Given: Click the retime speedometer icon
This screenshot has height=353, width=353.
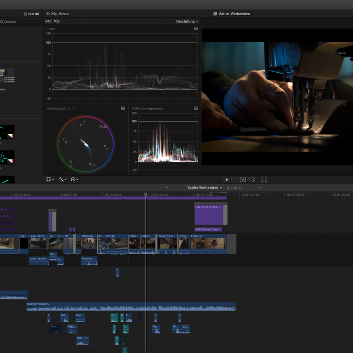Looking at the screenshot, I should [73, 179].
